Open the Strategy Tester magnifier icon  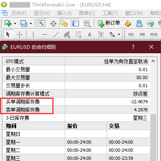[x=87, y=23]
